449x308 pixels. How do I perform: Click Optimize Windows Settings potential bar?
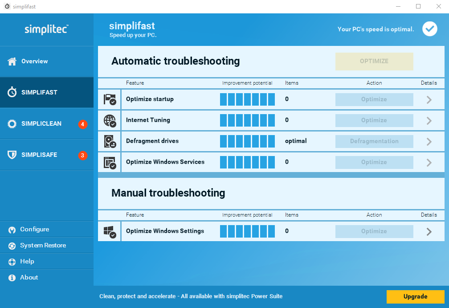[247, 231]
